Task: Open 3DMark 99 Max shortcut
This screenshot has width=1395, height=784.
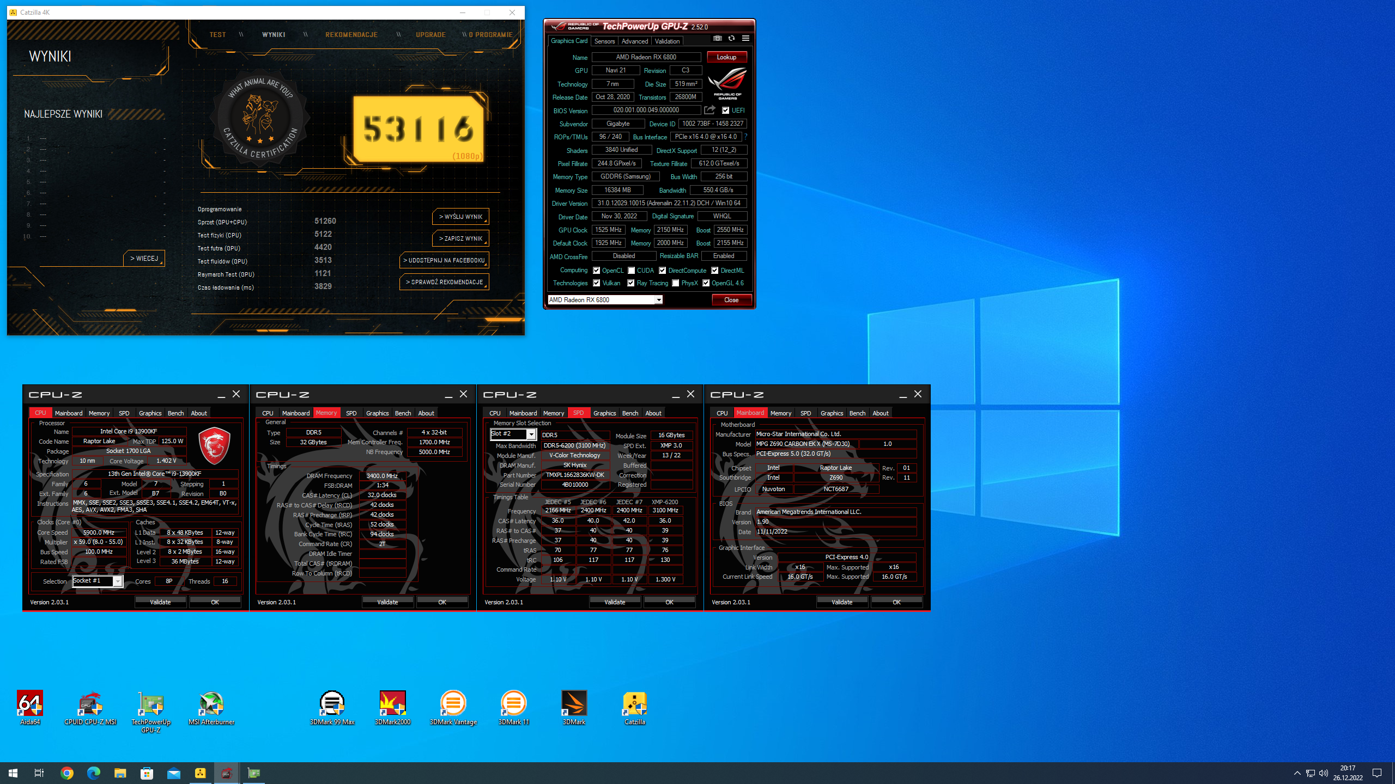Action: coord(332,708)
